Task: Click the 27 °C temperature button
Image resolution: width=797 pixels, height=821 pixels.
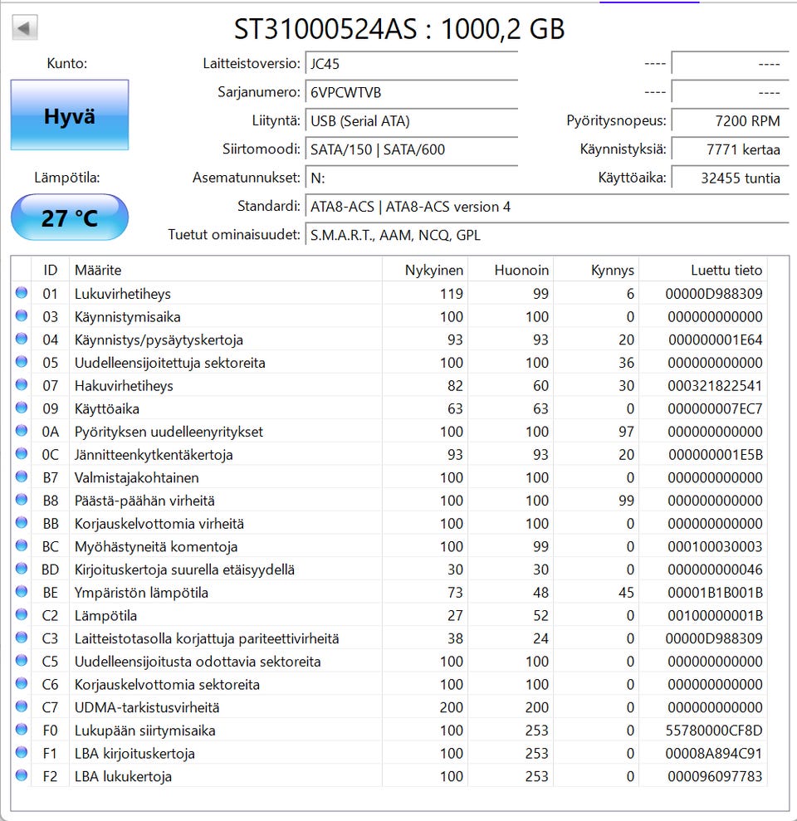Action: pos(70,217)
